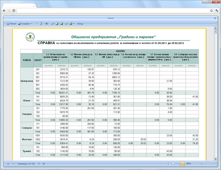Select the single page view icon
This screenshot has width=221, height=170.
click(x=57, y=24)
